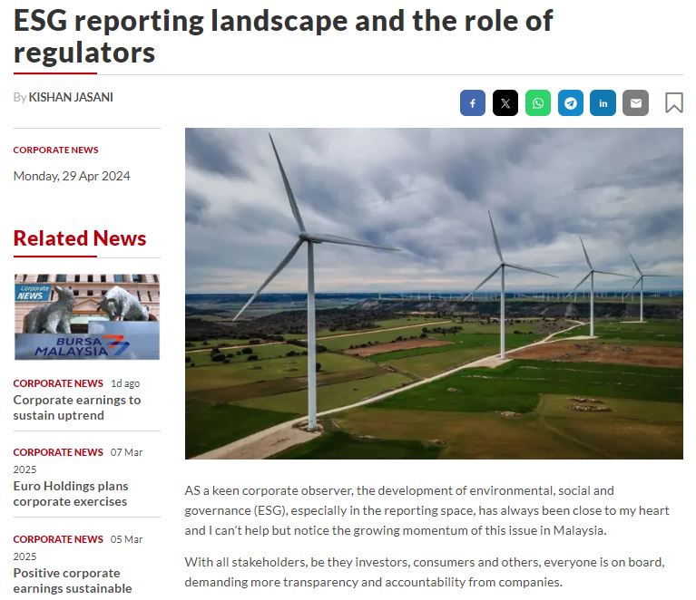This screenshot has height=600, width=696.
Task: Share article via WhatsApp
Action: point(538,103)
